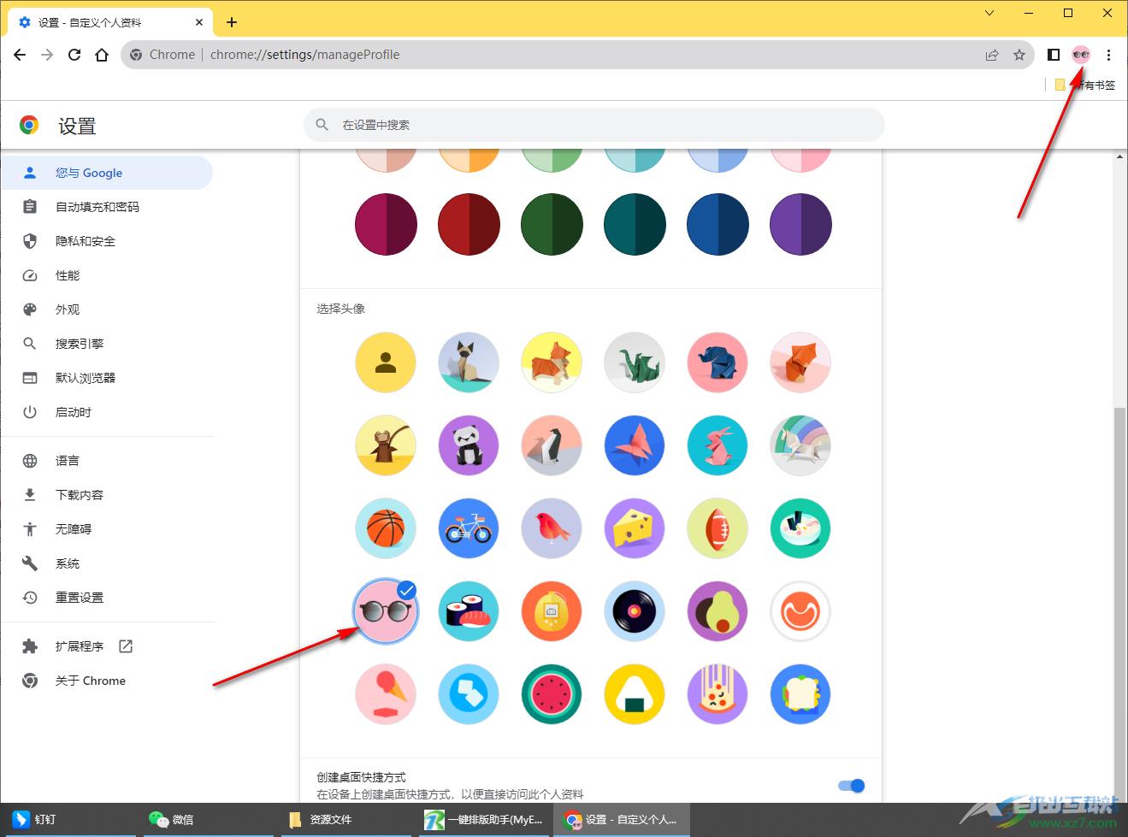The image size is (1128, 837).
Task: Select the origami butterfly avatar
Action: pyautogui.click(x=635, y=445)
